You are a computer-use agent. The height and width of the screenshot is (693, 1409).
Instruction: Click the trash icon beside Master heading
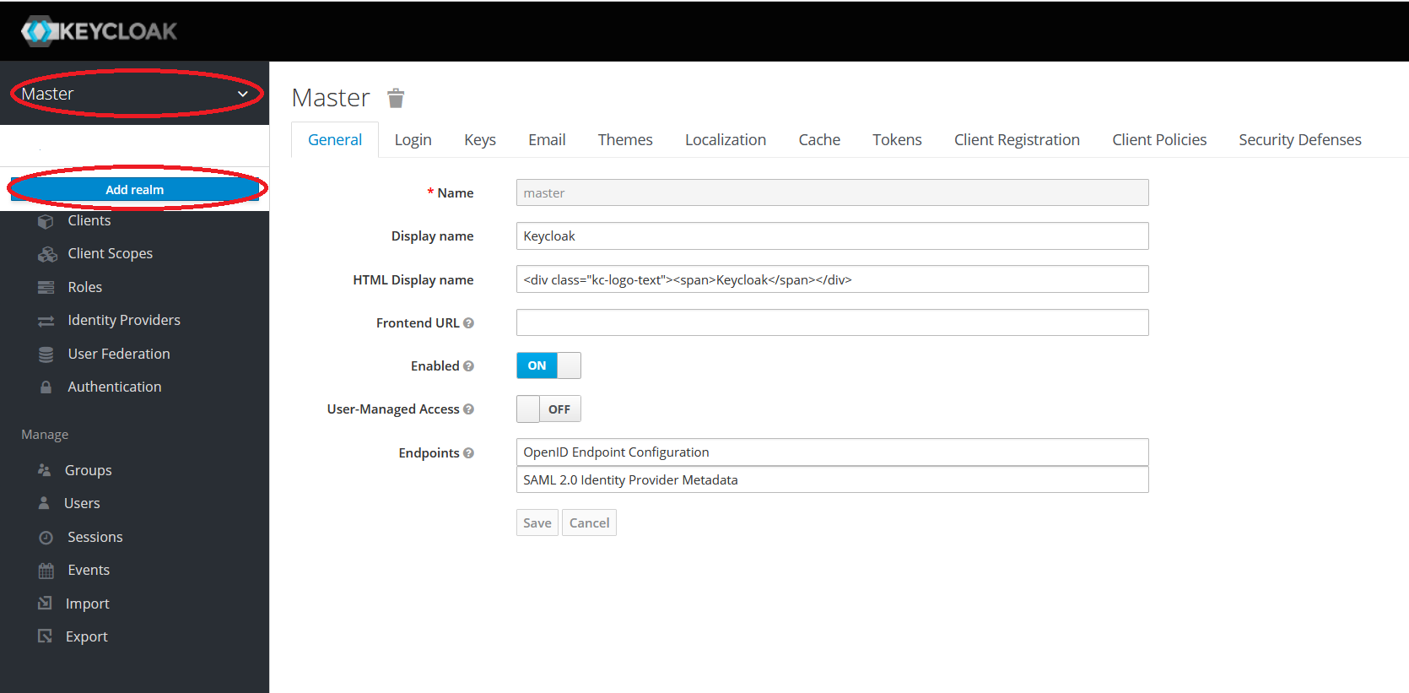396,99
